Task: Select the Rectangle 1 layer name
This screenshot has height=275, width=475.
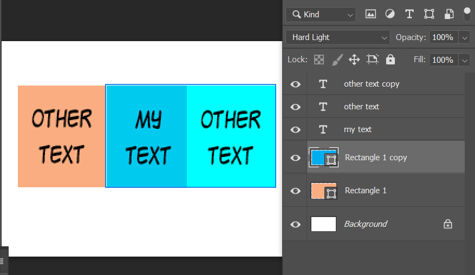Action: point(366,191)
